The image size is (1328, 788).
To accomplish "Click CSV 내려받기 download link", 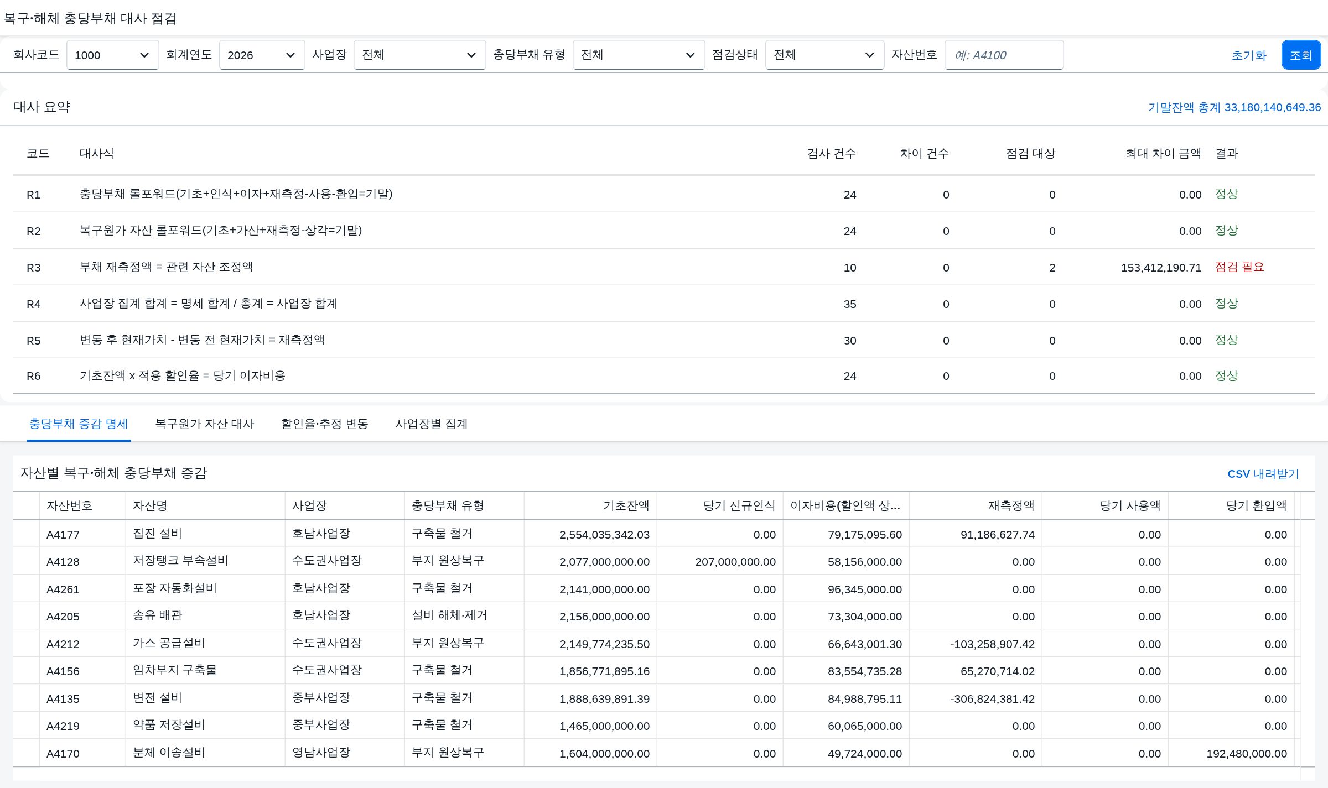I will click(1263, 474).
